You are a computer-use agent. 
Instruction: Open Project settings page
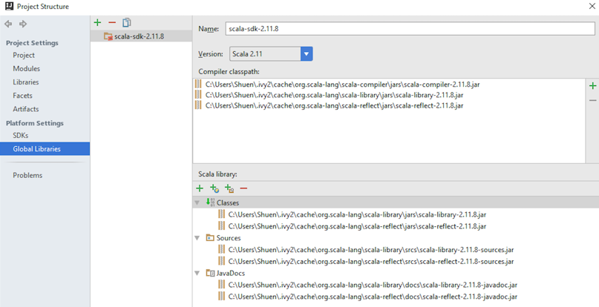[x=24, y=55]
